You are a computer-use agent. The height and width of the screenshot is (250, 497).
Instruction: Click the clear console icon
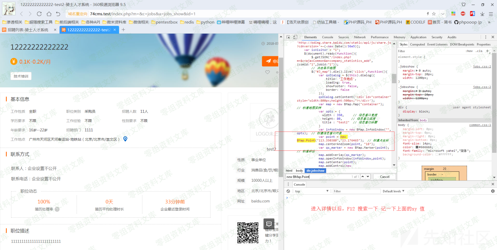point(288,191)
